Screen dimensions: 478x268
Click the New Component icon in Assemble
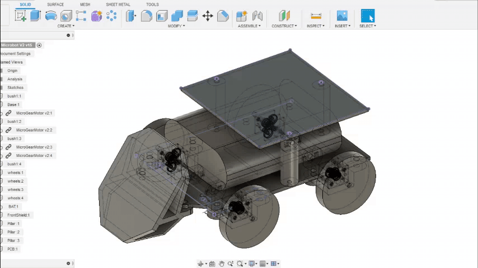[x=242, y=16]
